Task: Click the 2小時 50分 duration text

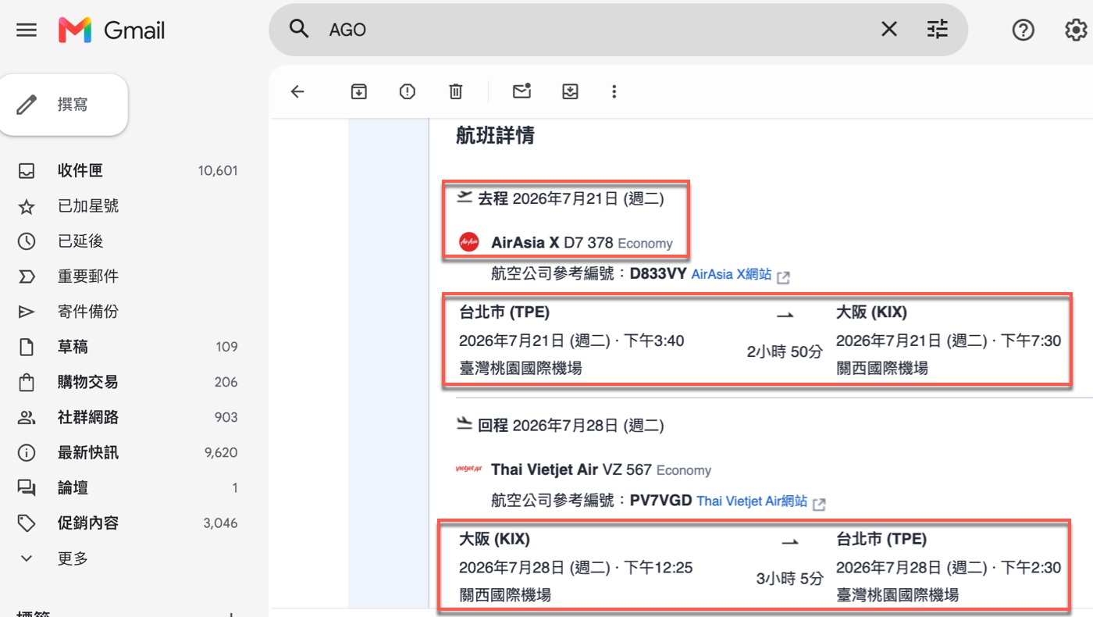Action: [785, 351]
